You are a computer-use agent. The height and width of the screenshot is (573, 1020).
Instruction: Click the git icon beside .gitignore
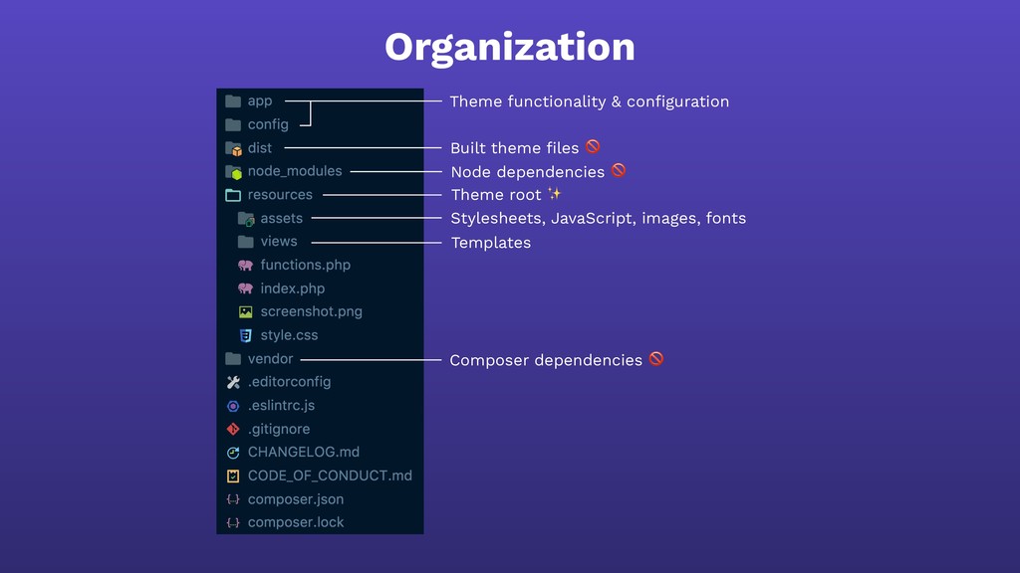click(233, 430)
